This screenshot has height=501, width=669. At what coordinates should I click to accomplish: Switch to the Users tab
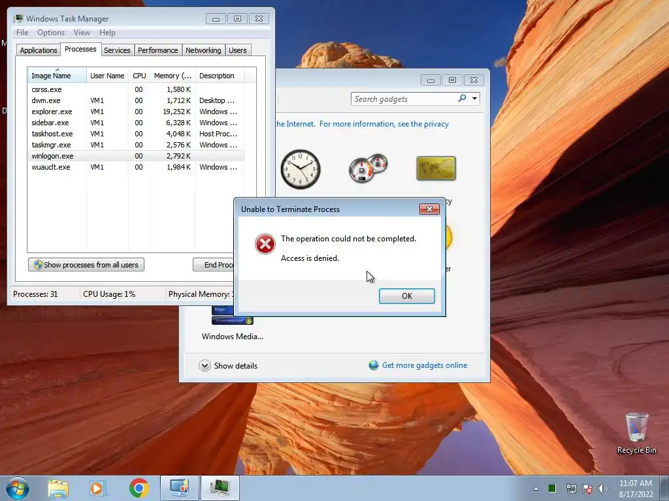click(x=237, y=50)
